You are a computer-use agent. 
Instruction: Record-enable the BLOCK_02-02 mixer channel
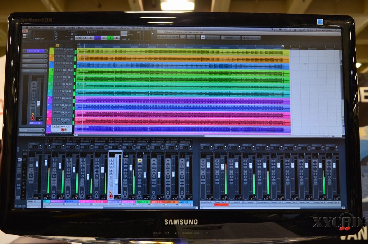point(111,196)
